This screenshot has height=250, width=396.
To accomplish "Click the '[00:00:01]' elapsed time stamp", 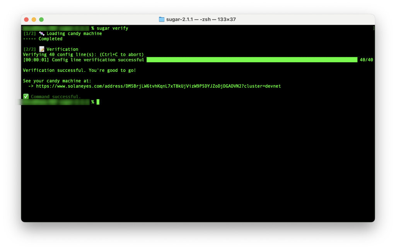I will coord(36,60).
